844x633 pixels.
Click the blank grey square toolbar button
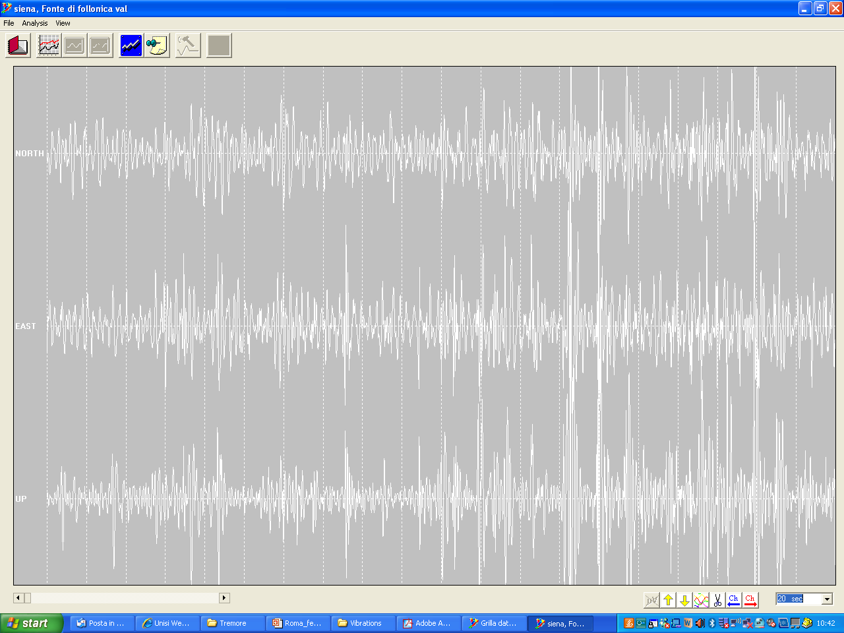(219, 45)
